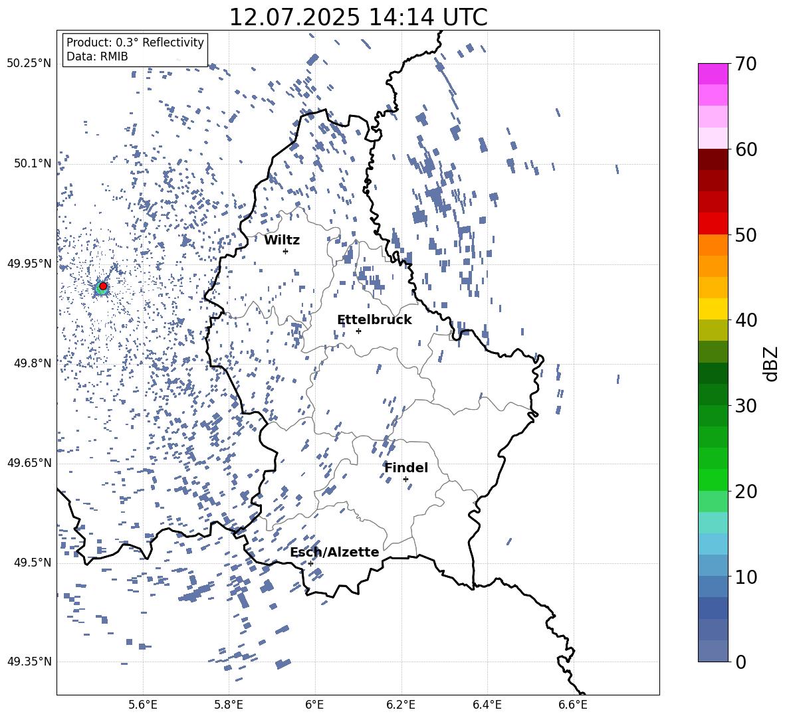Click the 50.25°N latitude label
The image size is (787, 718).
pos(29,64)
